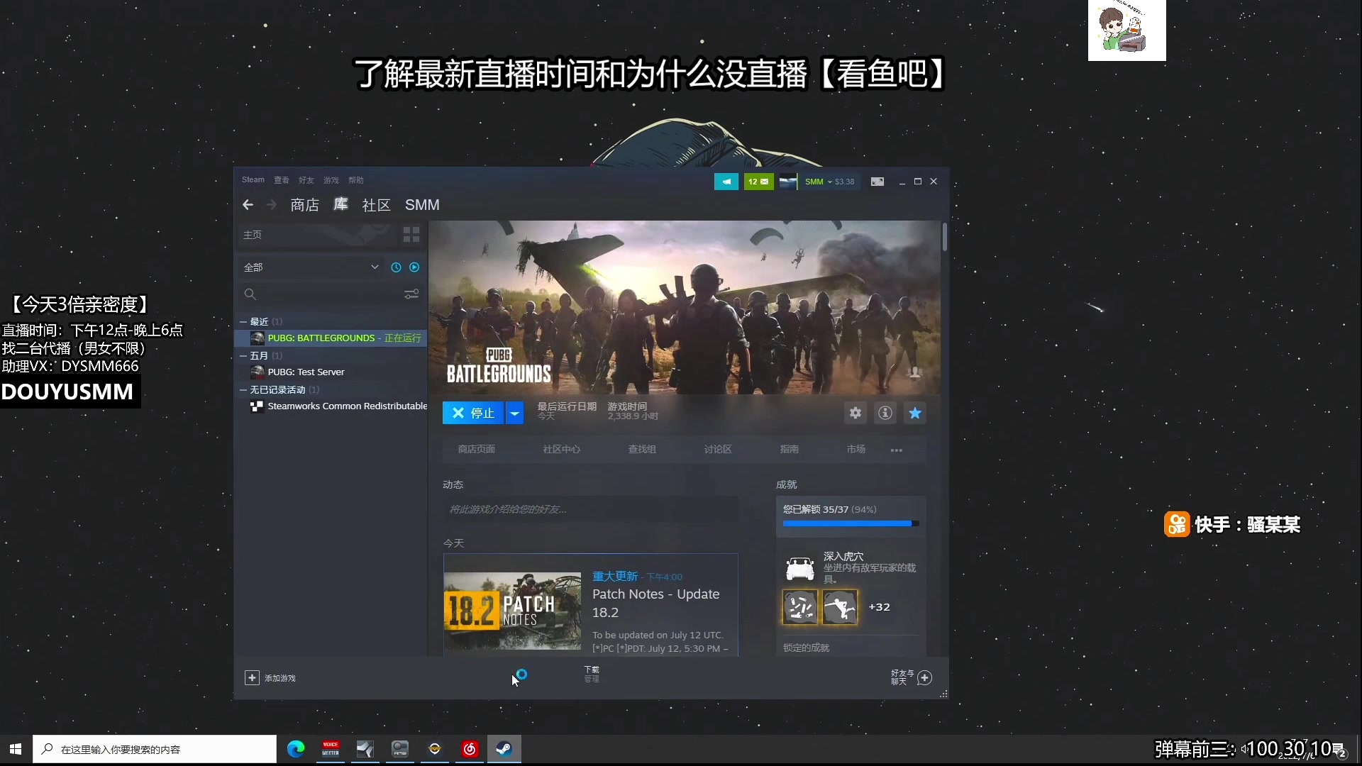Open the 12 notifications inbox button
Viewport: 1362px width, 766px height.
coord(758,182)
